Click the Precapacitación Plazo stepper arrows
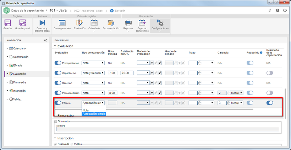 coord(199,63)
